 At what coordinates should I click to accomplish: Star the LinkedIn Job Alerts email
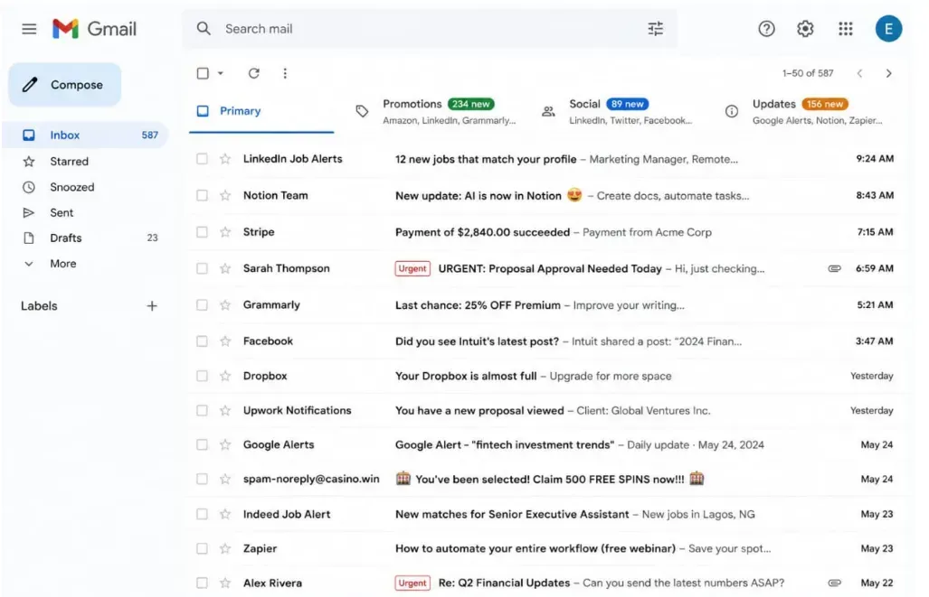[x=225, y=159]
